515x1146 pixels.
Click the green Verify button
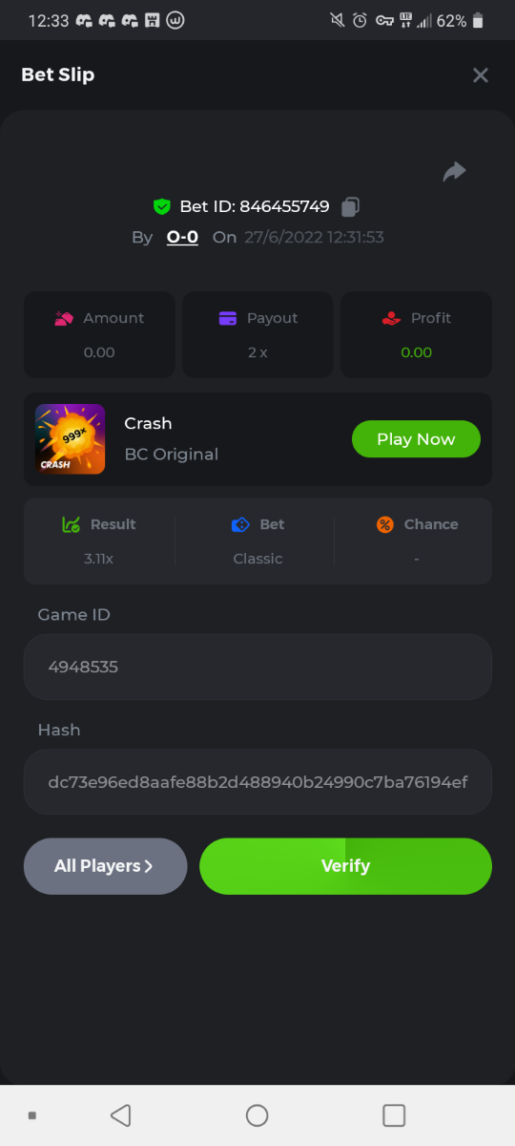coord(345,866)
